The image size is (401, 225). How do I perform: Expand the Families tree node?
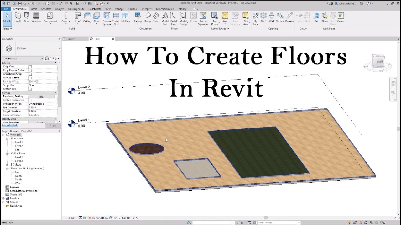click(x=3, y=198)
